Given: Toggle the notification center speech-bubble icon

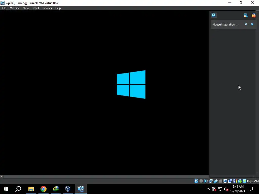Looking at the screenshot, I should click(213, 15).
